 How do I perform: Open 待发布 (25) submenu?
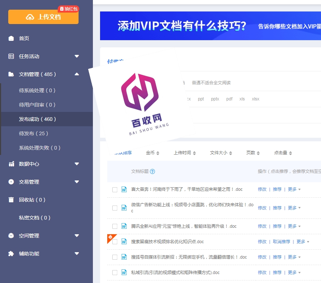[33, 133]
